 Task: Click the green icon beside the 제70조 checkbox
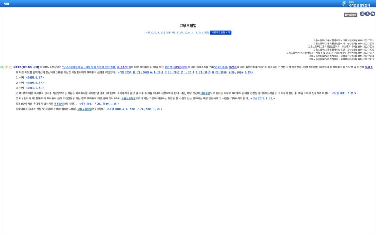[2, 67]
